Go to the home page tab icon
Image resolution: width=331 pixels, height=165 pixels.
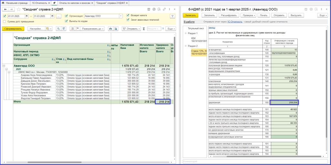coord(4,3)
